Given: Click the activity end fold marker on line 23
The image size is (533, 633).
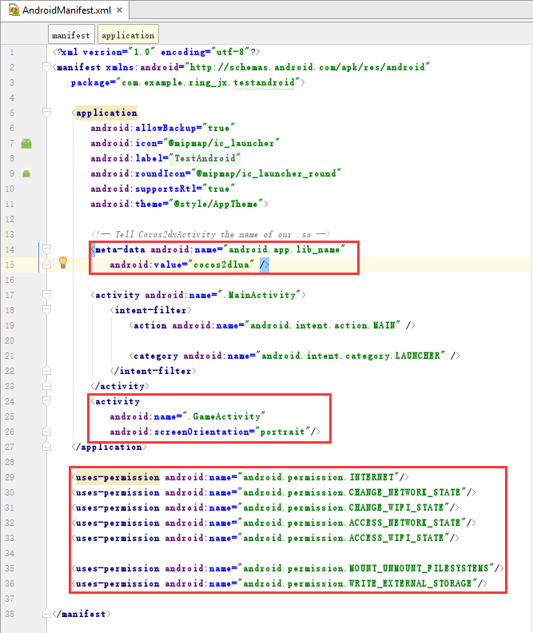Looking at the screenshot, I should (46, 386).
